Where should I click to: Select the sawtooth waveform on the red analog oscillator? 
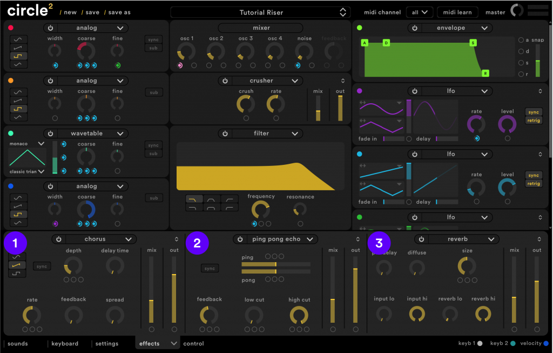pyautogui.click(x=18, y=48)
